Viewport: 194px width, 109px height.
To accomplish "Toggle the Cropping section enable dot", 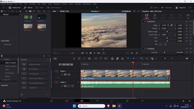I will 145,48.
